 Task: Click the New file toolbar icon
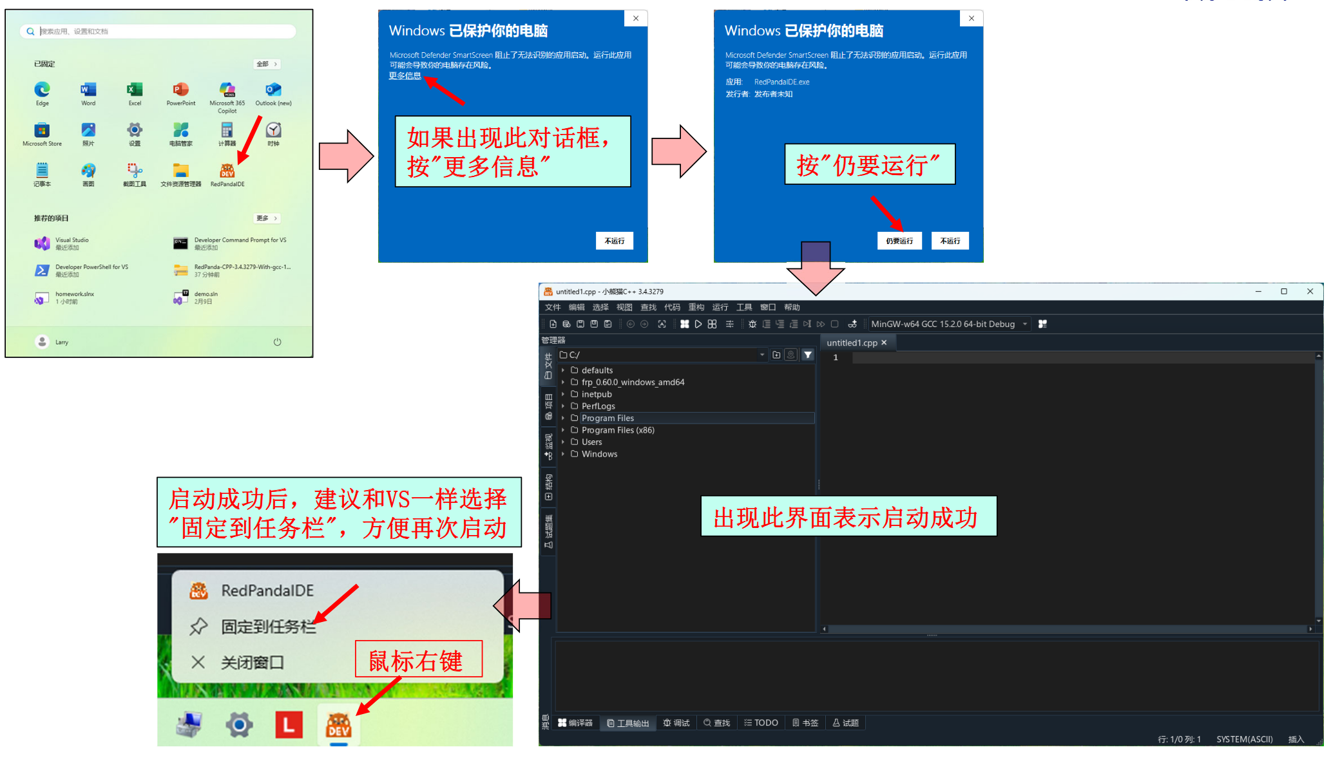tap(553, 324)
